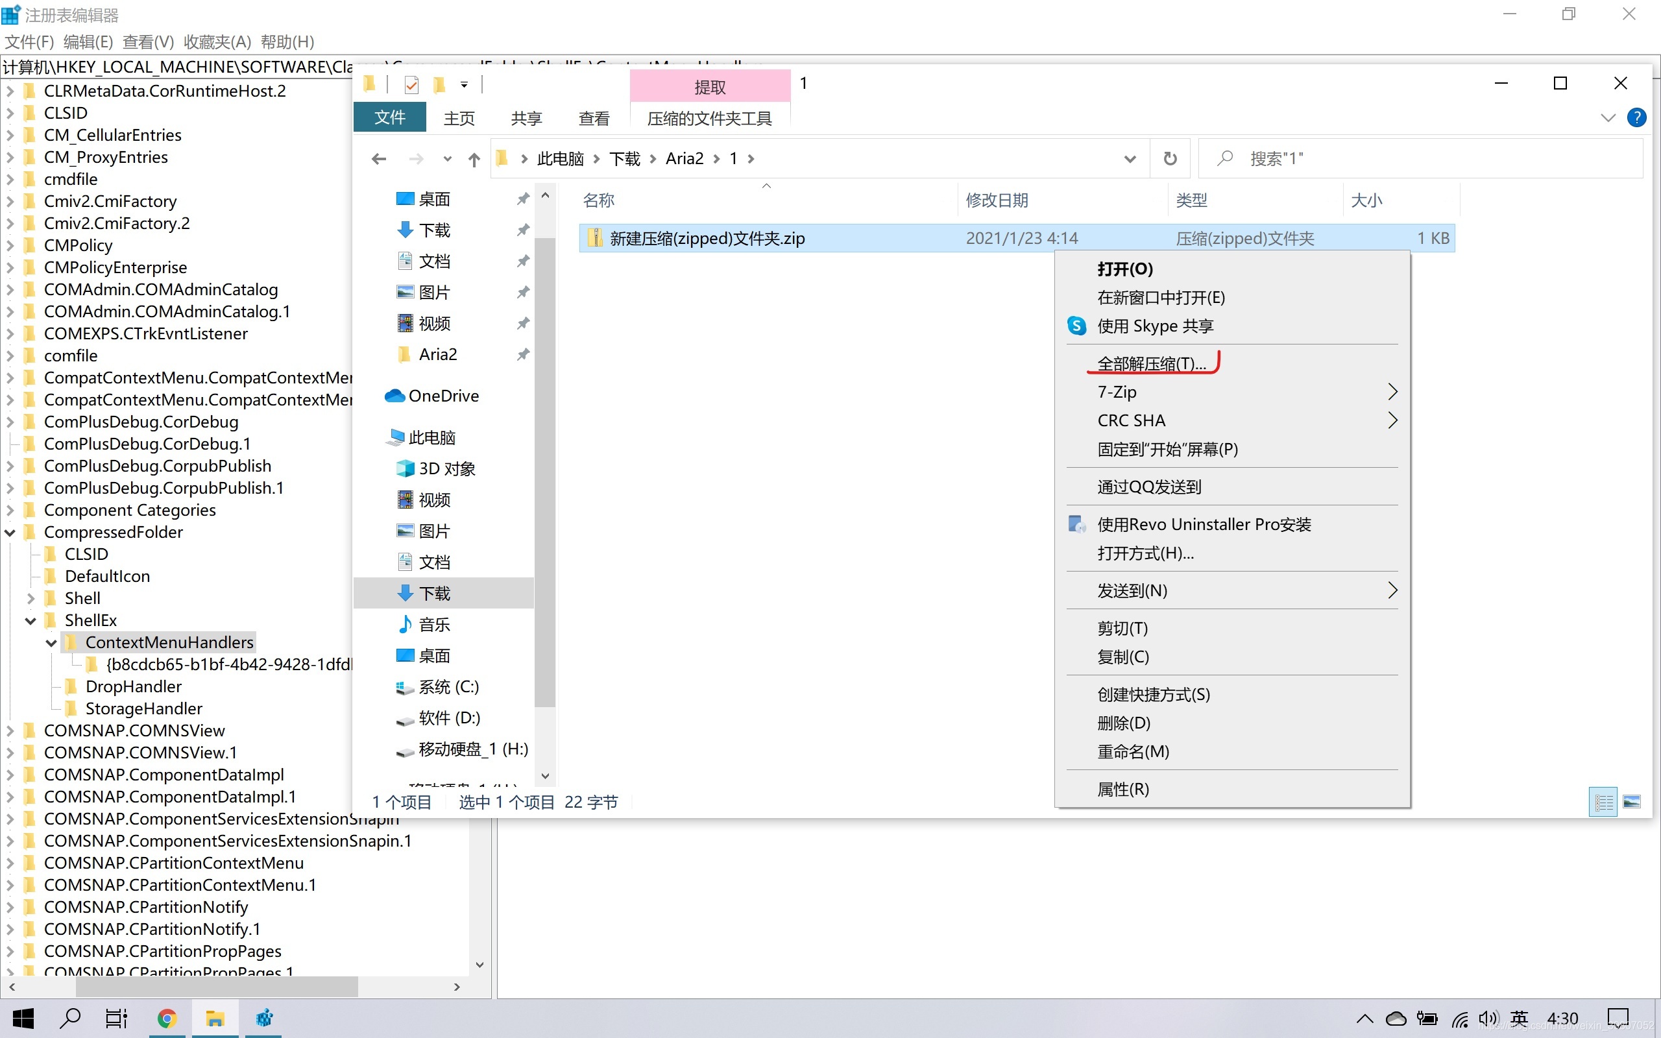Open the recent locations dropdown arrow
The width and height of the screenshot is (1661, 1038).
448,160
